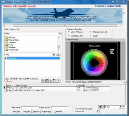
Task: Go to previous record in navigator
Action: (x=103, y=107)
